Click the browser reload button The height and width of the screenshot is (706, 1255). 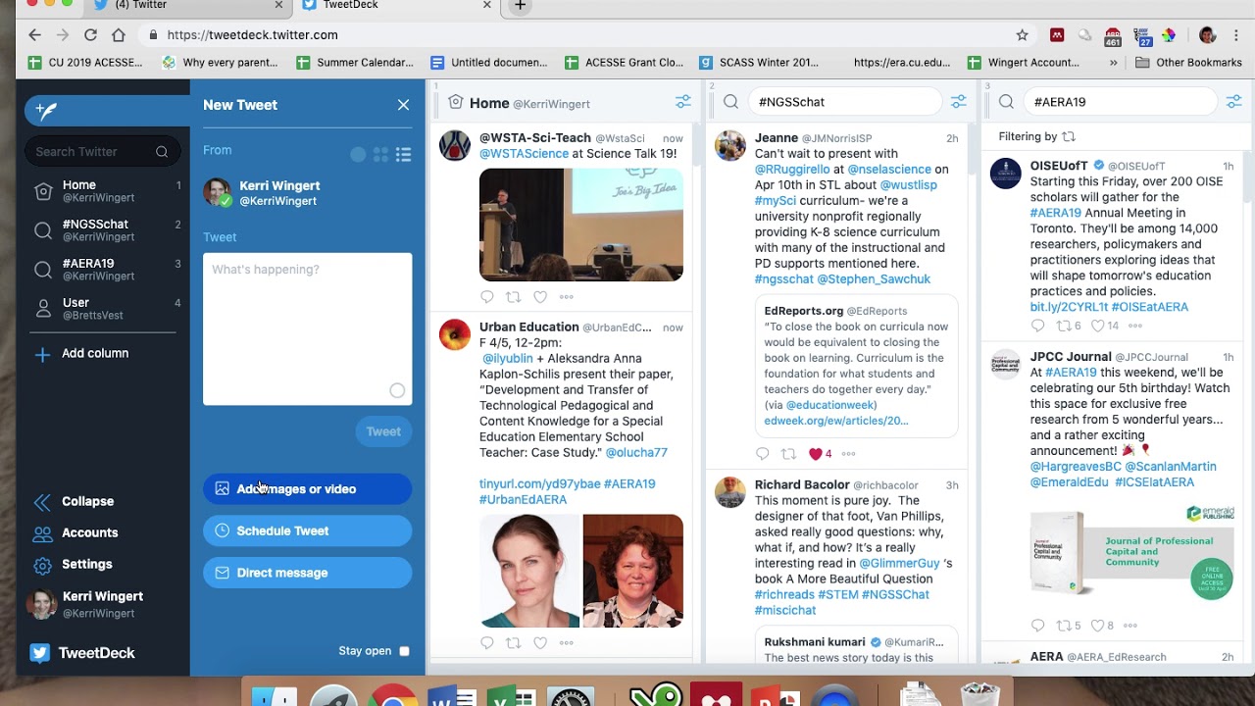tap(90, 35)
